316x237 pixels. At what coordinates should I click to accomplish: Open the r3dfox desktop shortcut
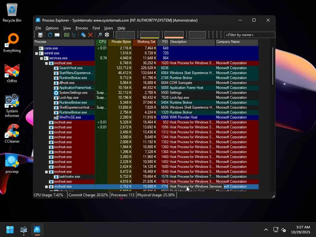click(x=12, y=73)
